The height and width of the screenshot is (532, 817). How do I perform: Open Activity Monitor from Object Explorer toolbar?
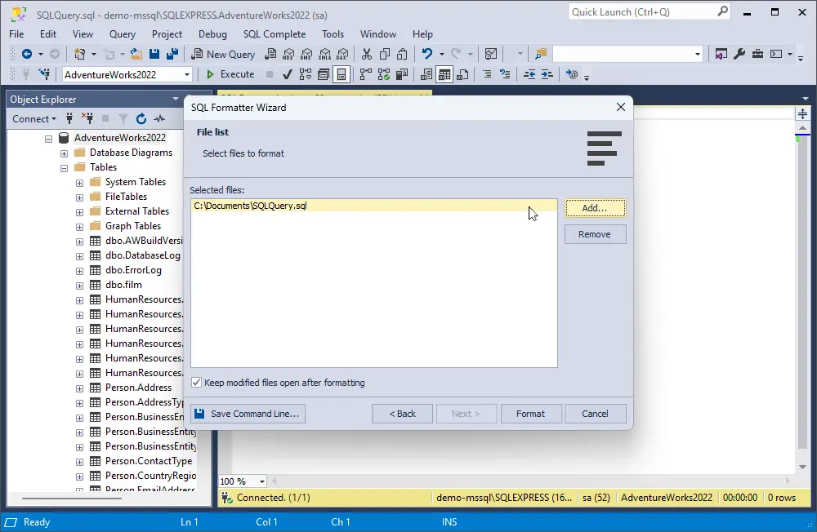(x=158, y=118)
